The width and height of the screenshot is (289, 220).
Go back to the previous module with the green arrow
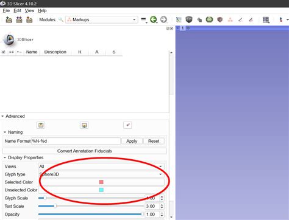click(x=154, y=19)
